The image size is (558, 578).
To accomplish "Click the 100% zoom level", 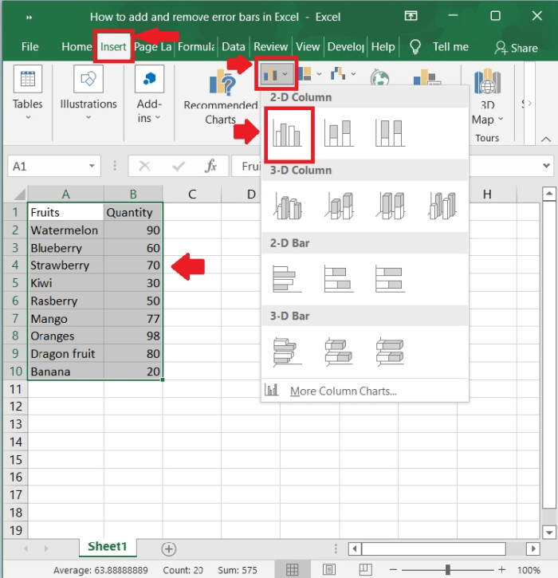I will point(529,570).
